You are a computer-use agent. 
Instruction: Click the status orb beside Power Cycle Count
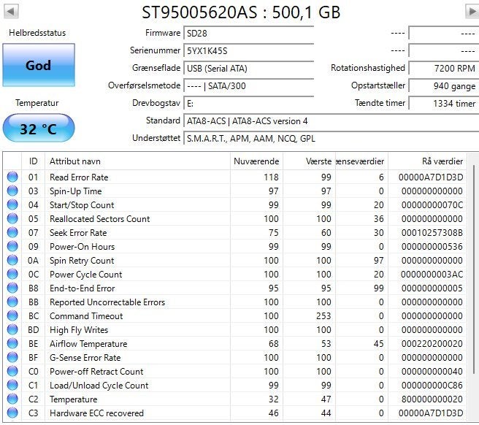click(x=12, y=274)
